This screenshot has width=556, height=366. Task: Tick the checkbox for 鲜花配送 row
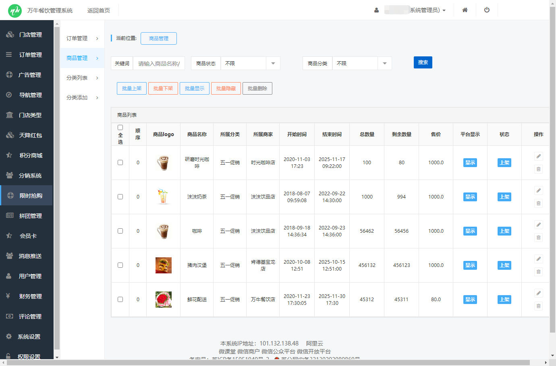coord(120,300)
